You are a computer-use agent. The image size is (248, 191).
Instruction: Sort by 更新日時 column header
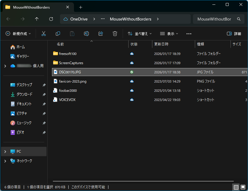click(161, 44)
